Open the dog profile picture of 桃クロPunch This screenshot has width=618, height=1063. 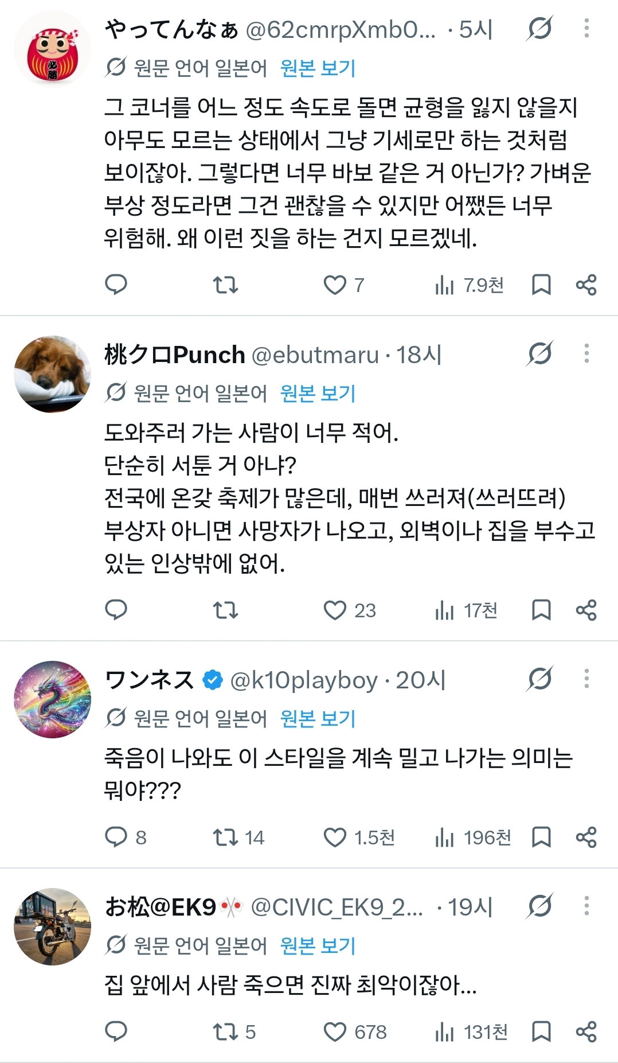coord(52,373)
